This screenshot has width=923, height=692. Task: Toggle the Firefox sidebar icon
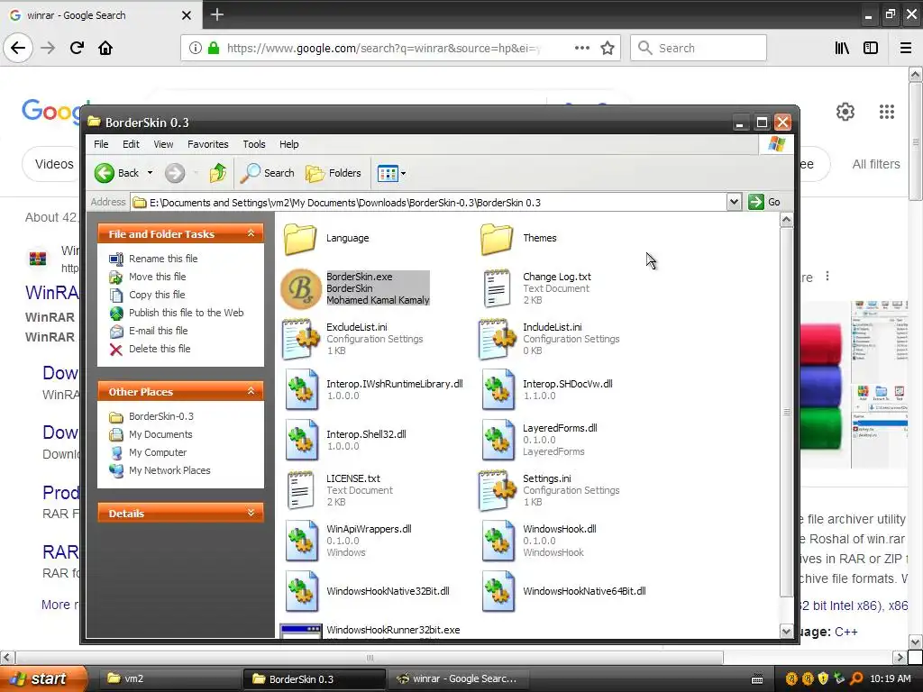point(871,49)
